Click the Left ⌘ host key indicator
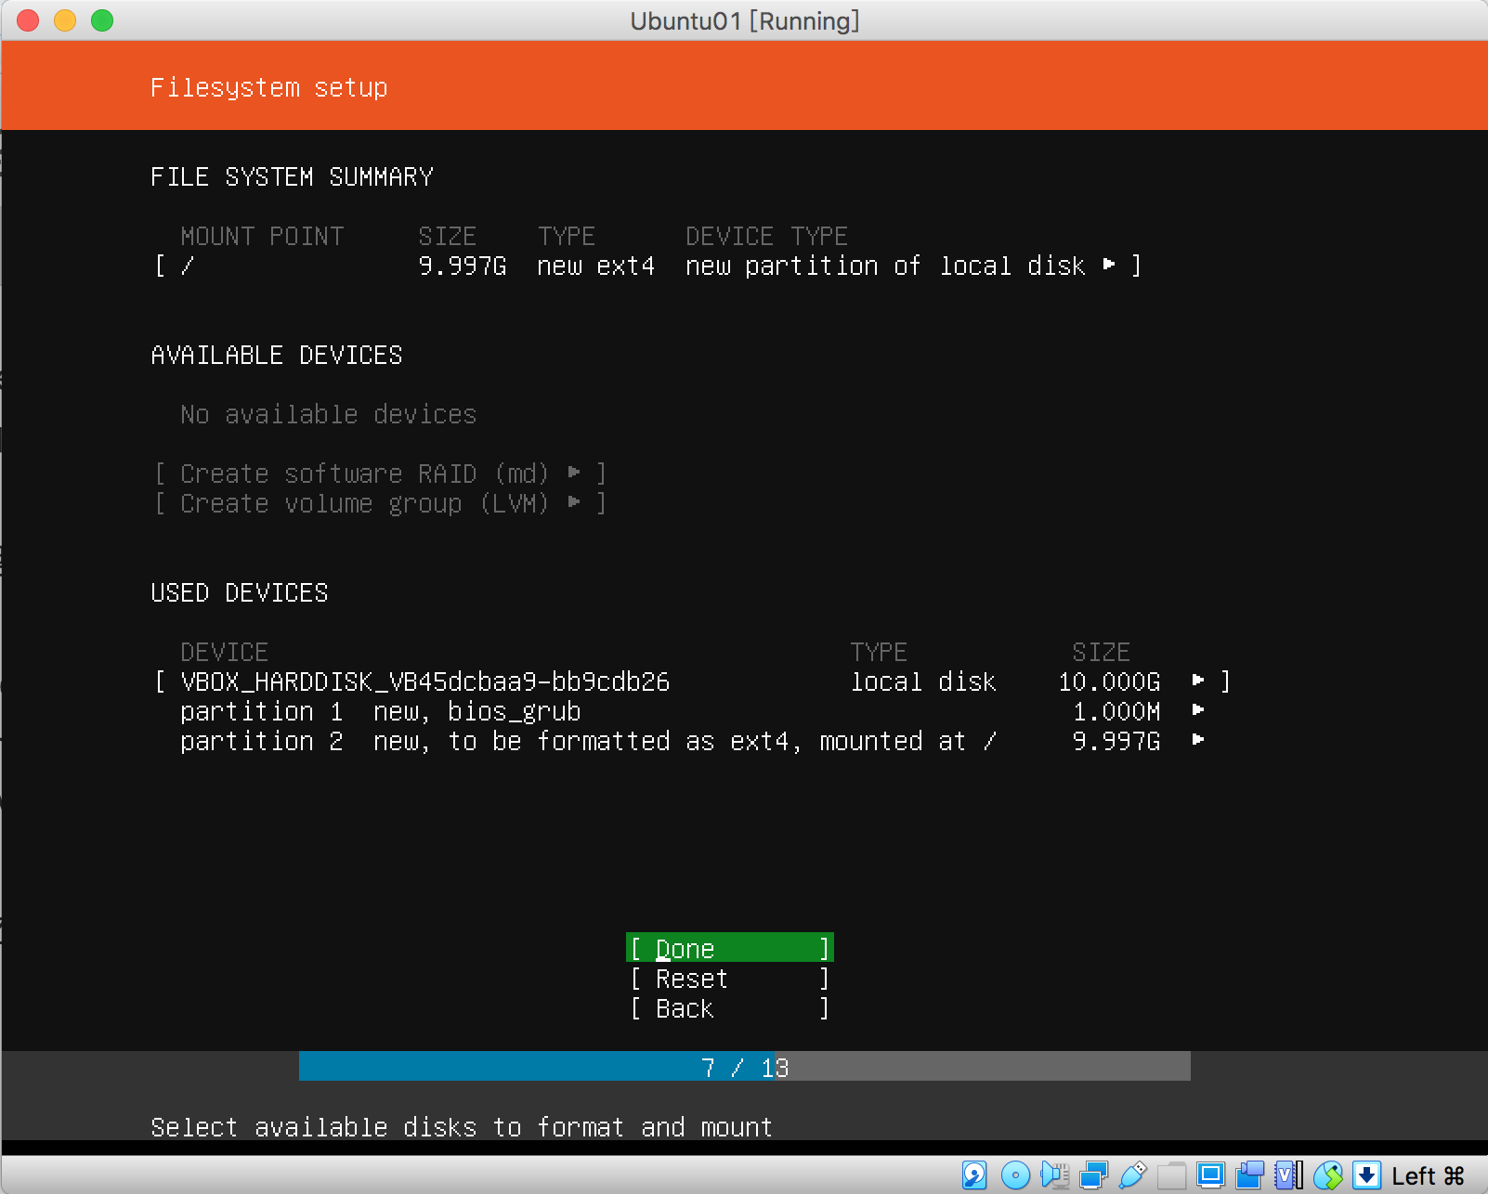1488x1194 pixels. tap(1428, 1175)
